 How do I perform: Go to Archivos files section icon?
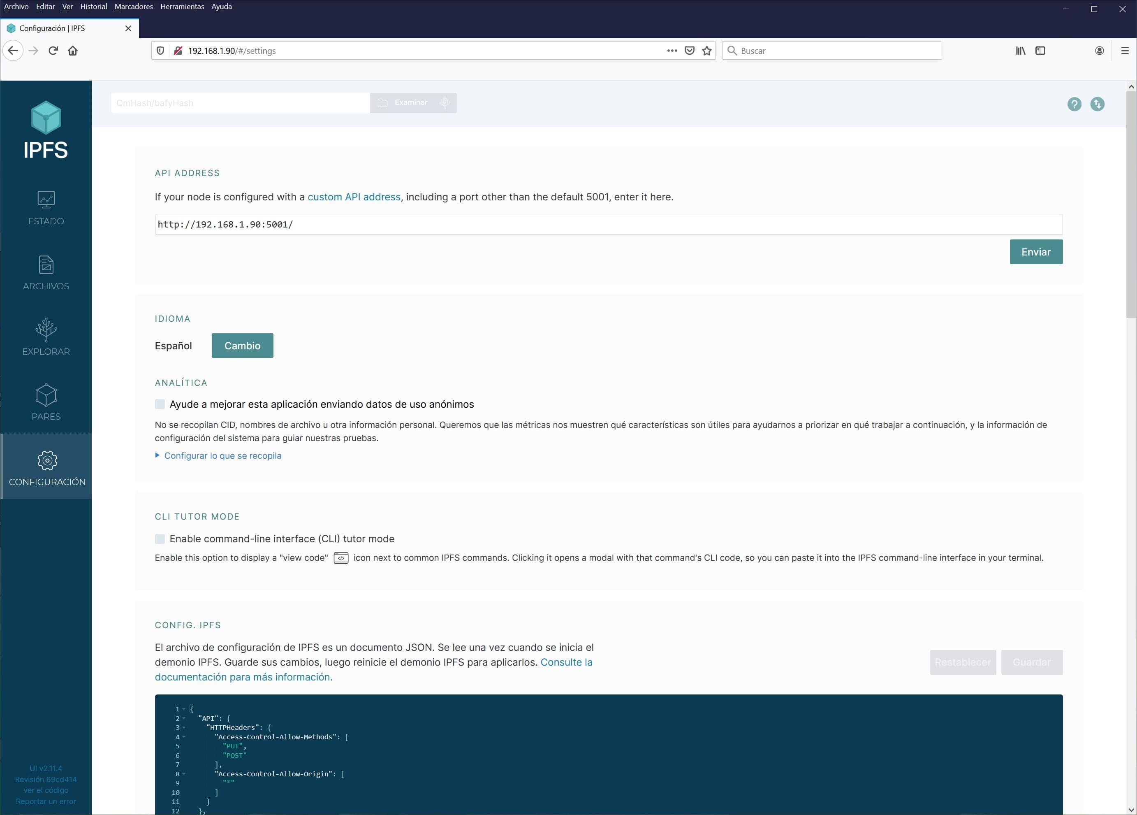coord(46,265)
